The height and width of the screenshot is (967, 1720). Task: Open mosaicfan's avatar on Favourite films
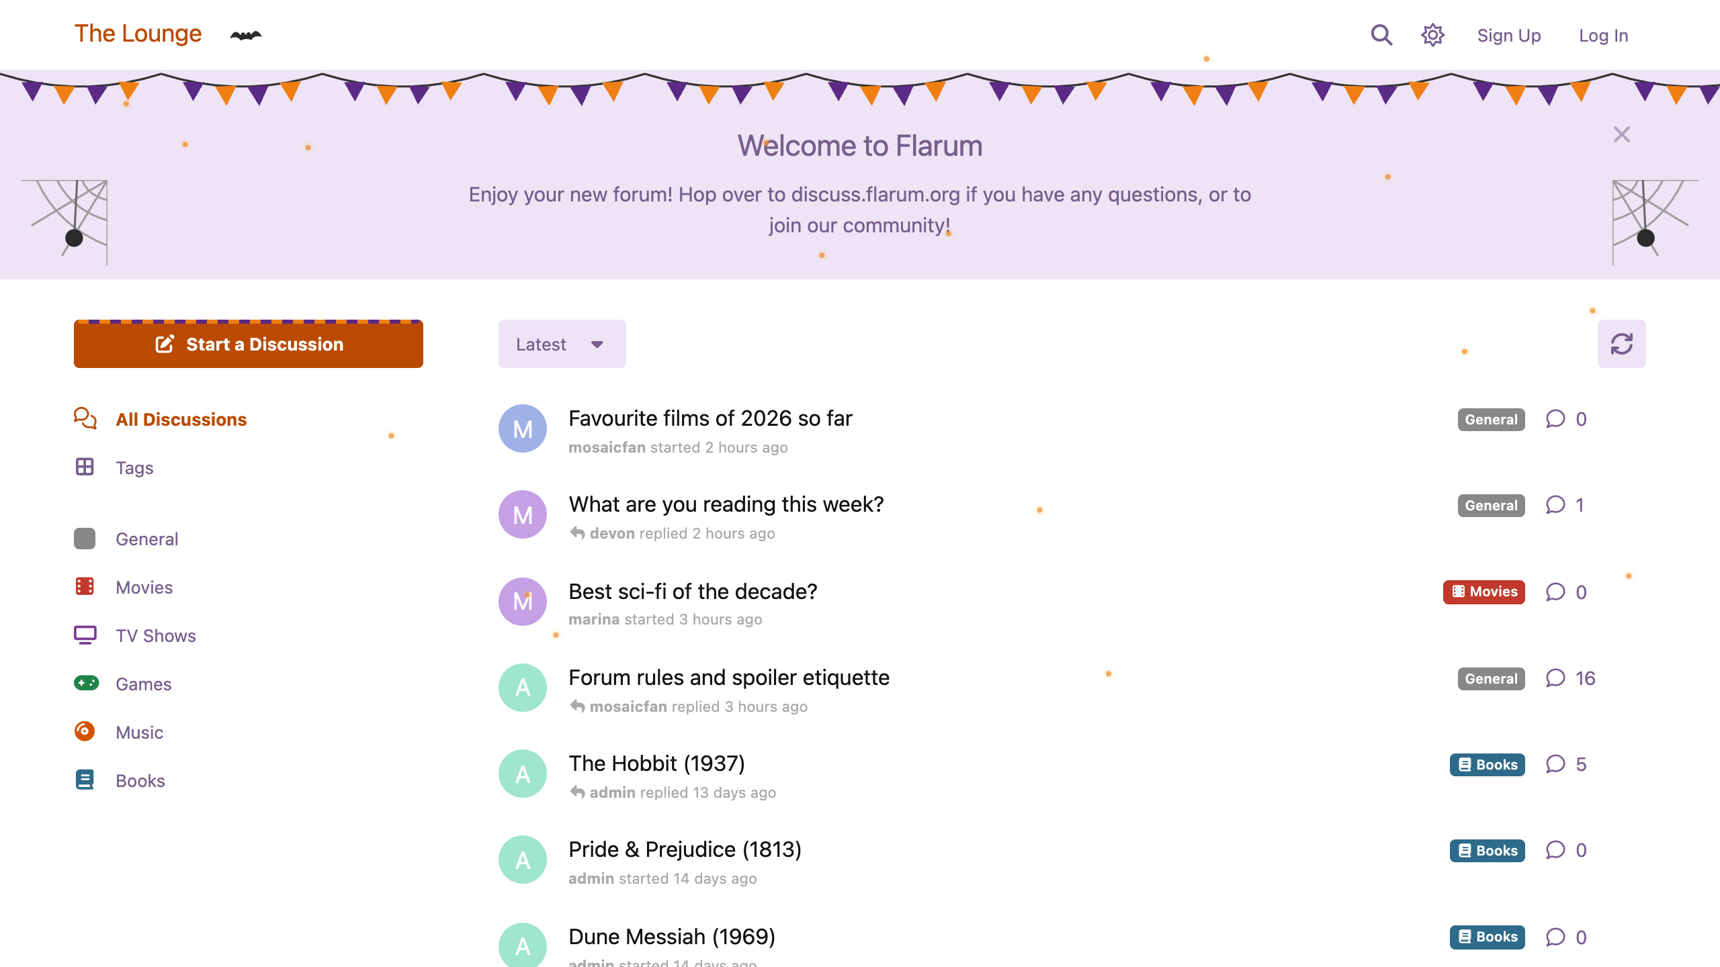tap(523, 428)
